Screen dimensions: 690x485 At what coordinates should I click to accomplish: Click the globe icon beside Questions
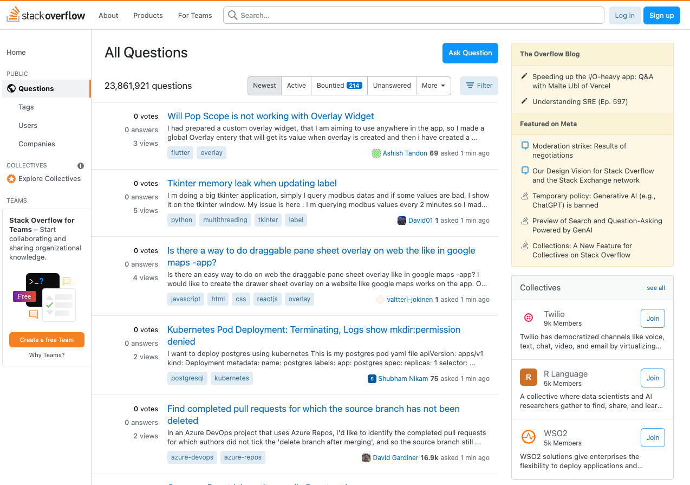tap(11, 88)
